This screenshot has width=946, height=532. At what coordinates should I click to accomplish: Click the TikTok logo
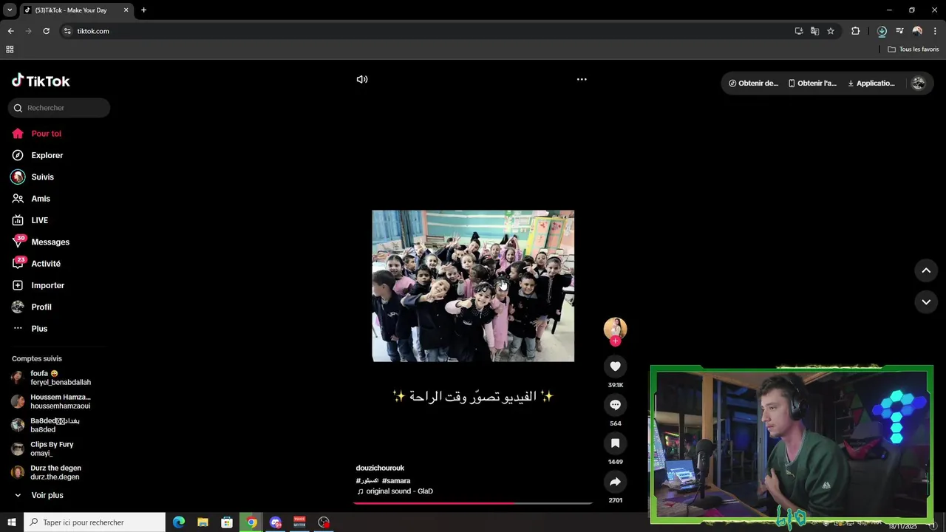click(41, 81)
